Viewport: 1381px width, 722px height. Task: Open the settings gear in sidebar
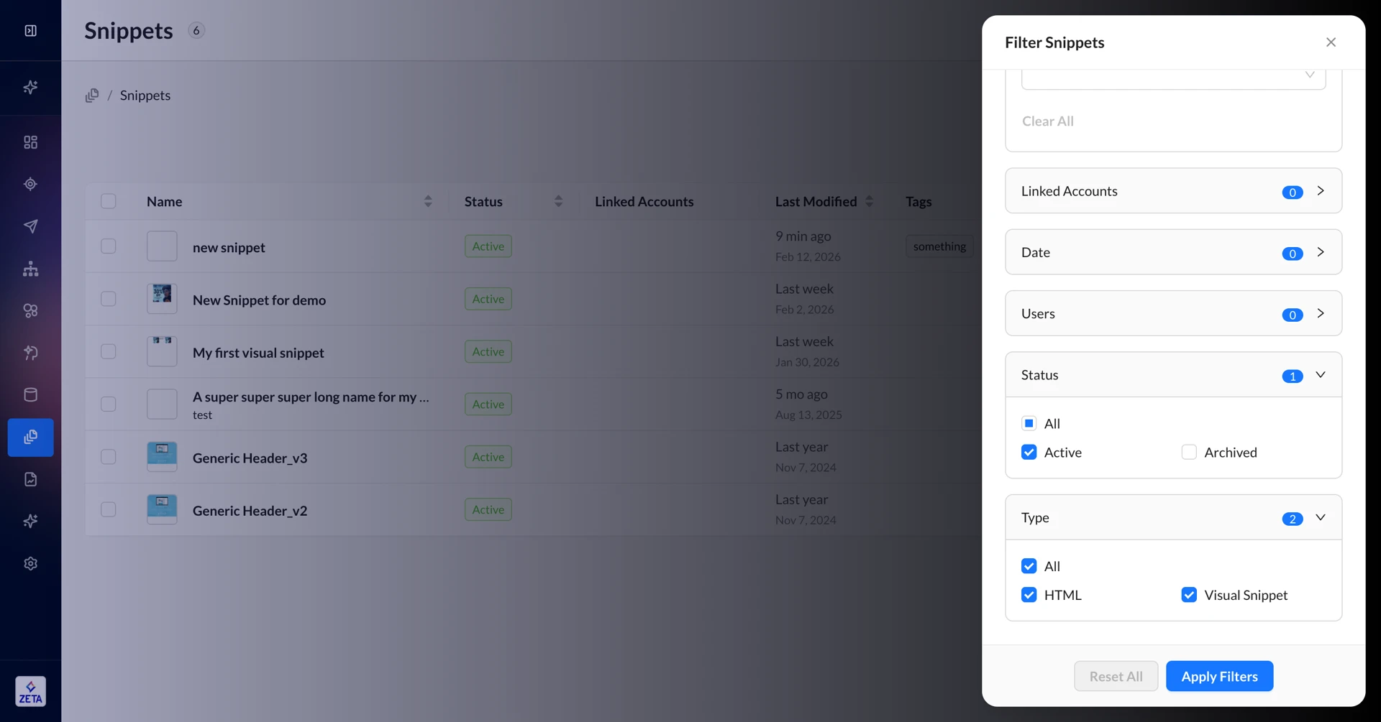tap(30, 563)
